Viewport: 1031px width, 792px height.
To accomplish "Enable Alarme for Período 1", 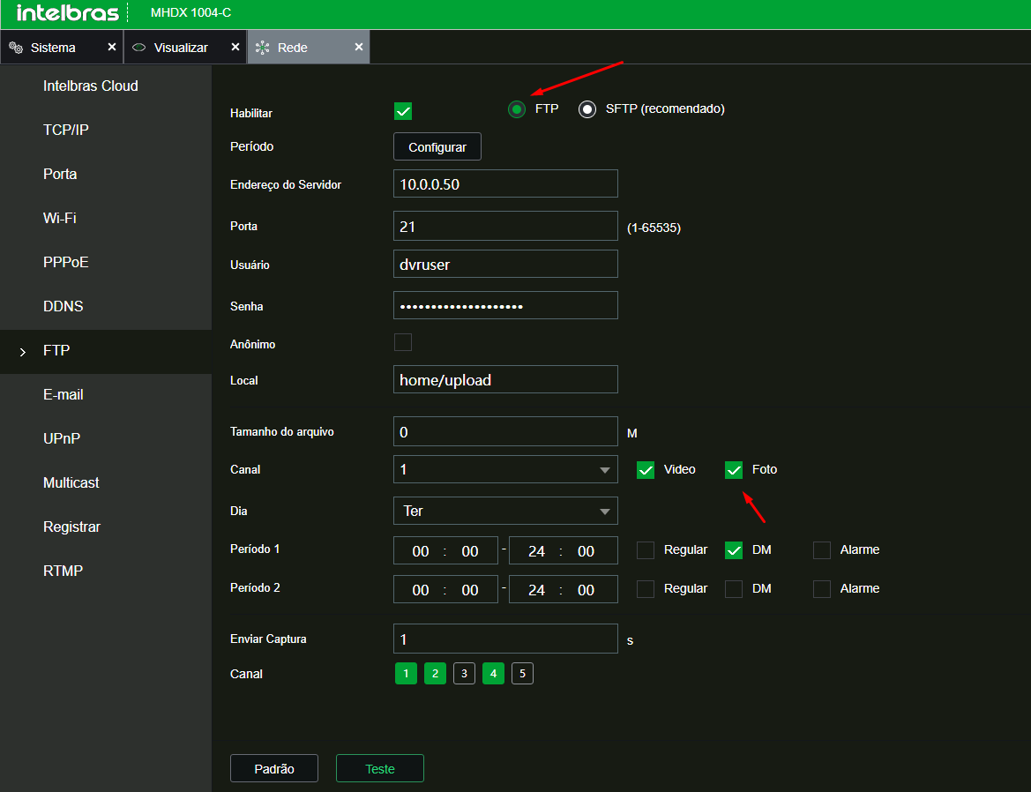I will coord(822,550).
